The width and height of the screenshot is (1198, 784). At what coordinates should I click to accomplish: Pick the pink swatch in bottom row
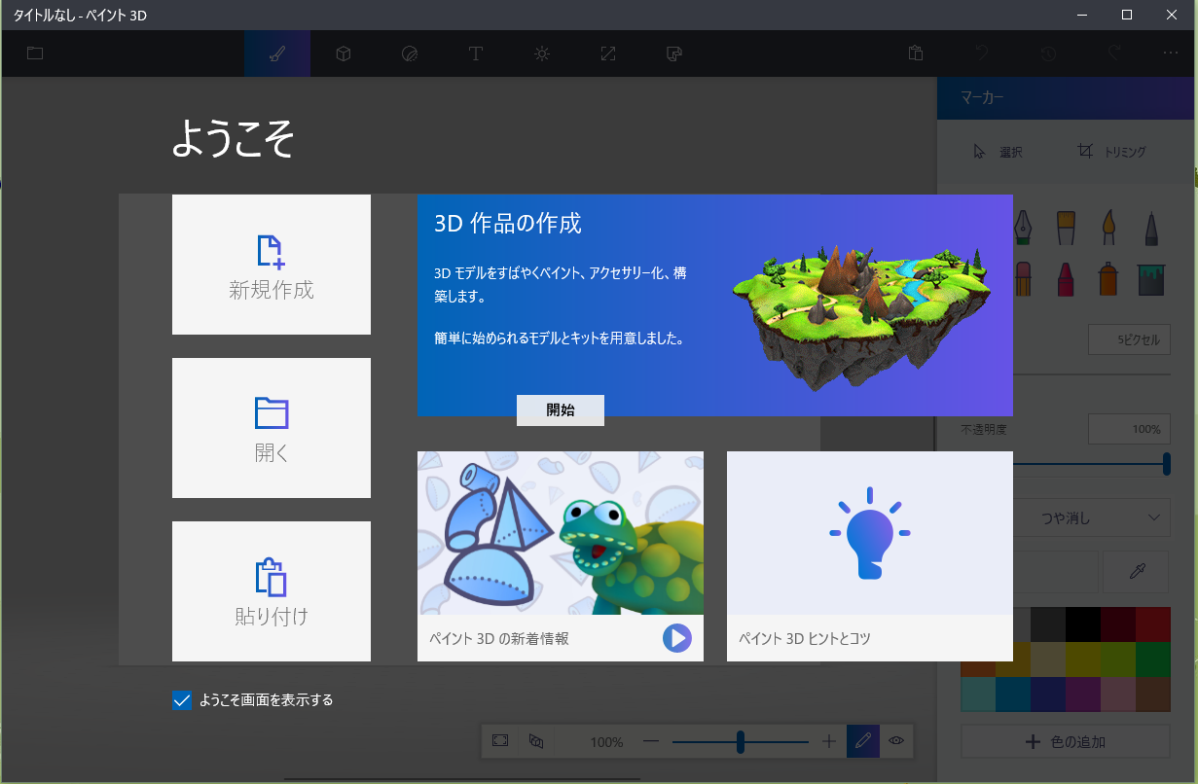[1118, 694]
